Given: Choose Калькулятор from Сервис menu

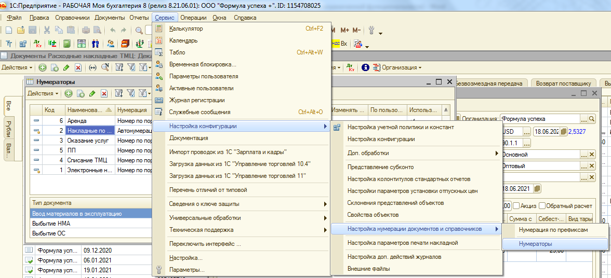Looking at the screenshot, I should 186,29.
